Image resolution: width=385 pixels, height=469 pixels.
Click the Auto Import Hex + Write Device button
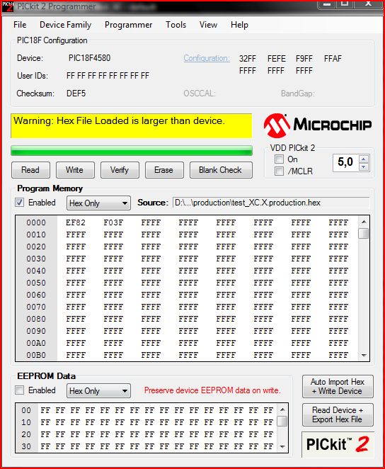(x=338, y=386)
